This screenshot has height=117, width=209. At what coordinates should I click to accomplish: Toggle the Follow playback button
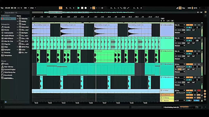61,8
